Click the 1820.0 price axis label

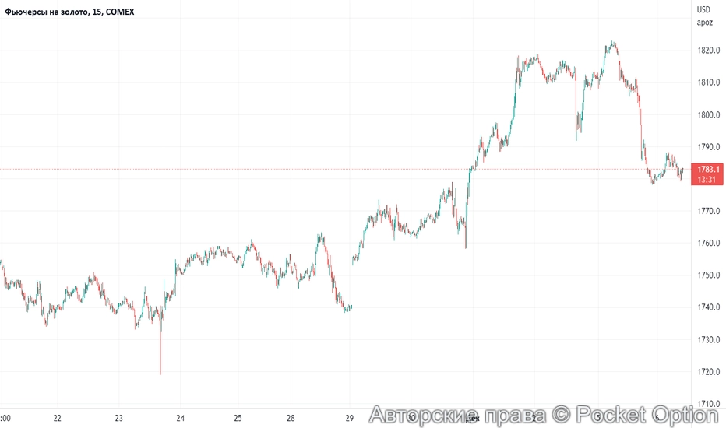[708, 51]
